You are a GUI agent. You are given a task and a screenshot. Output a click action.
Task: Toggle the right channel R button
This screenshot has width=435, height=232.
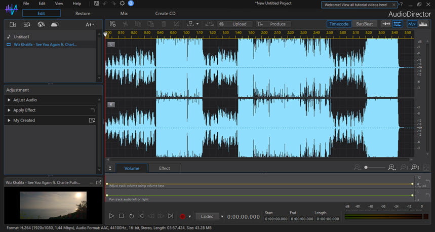tap(111, 105)
